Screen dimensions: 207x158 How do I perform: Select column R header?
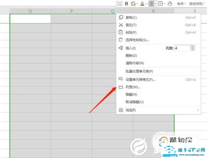154,11
